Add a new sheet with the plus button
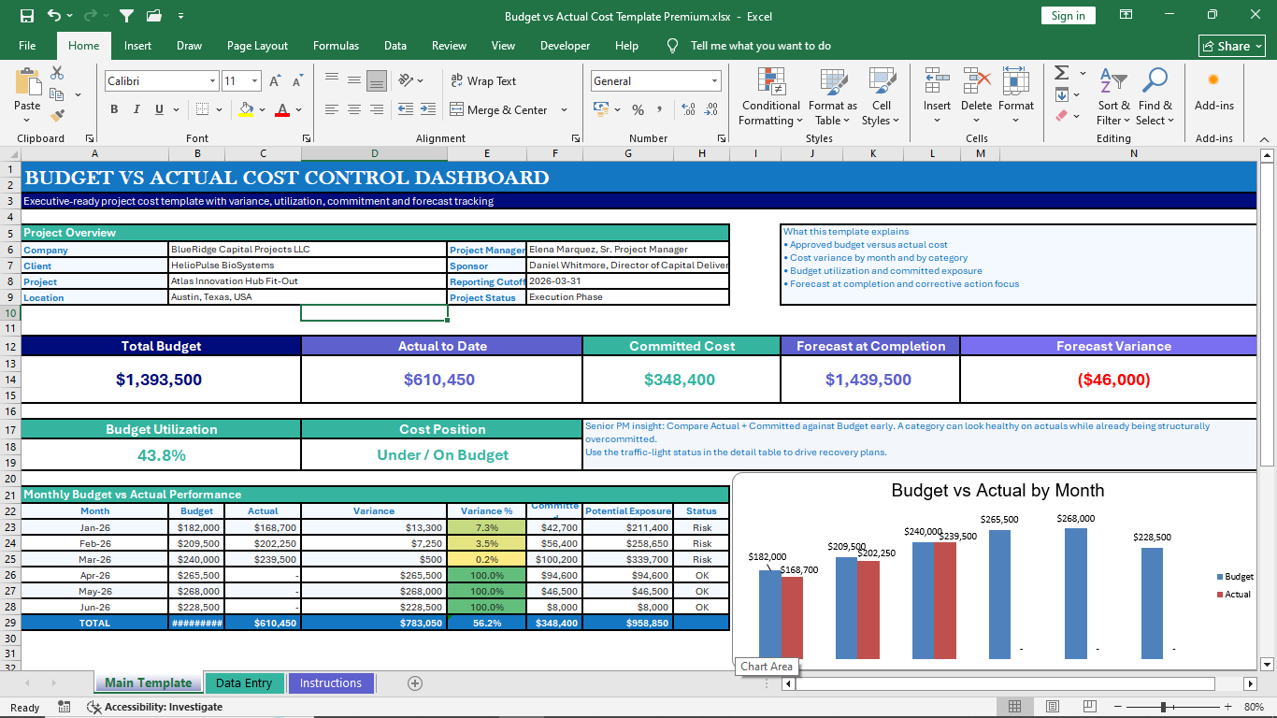Viewport: 1277px width, 718px height. pos(415,683)
